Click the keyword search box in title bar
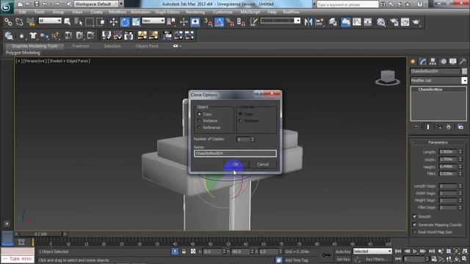The height and width of the screenshot is (264, 470). [x=347, y=4]
